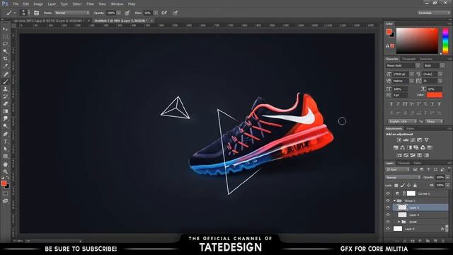453x255 pixels.
Task: Open the Brush panel toggle icon
Action: coord(36,13)
